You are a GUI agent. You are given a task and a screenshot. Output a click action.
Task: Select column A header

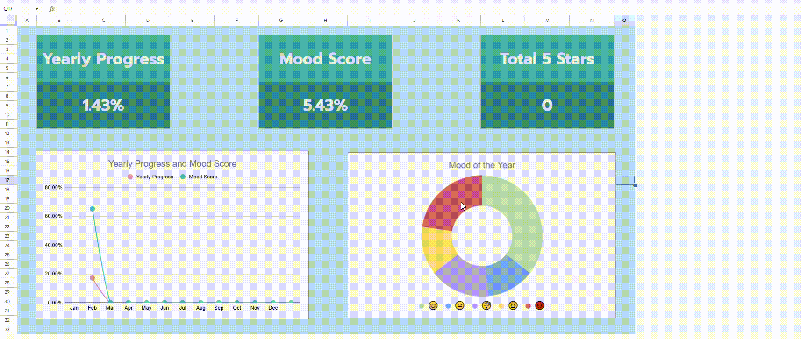click(x=27, y=21)
